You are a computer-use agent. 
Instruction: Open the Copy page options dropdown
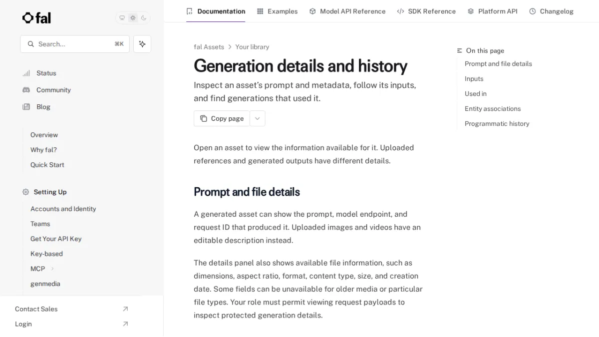pyautogui.click(x=258, y=118)
